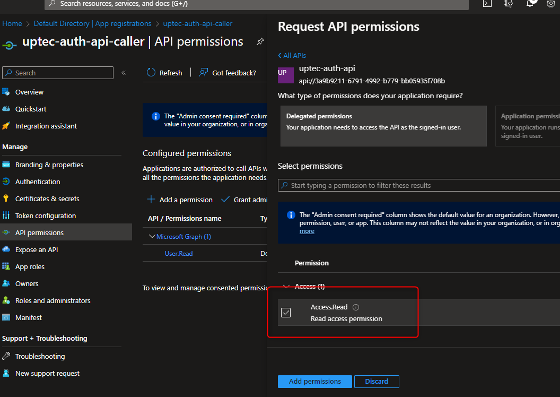Open Cloud Shell from the top bar
Viewport: 560px width, 397px height.
487,4
